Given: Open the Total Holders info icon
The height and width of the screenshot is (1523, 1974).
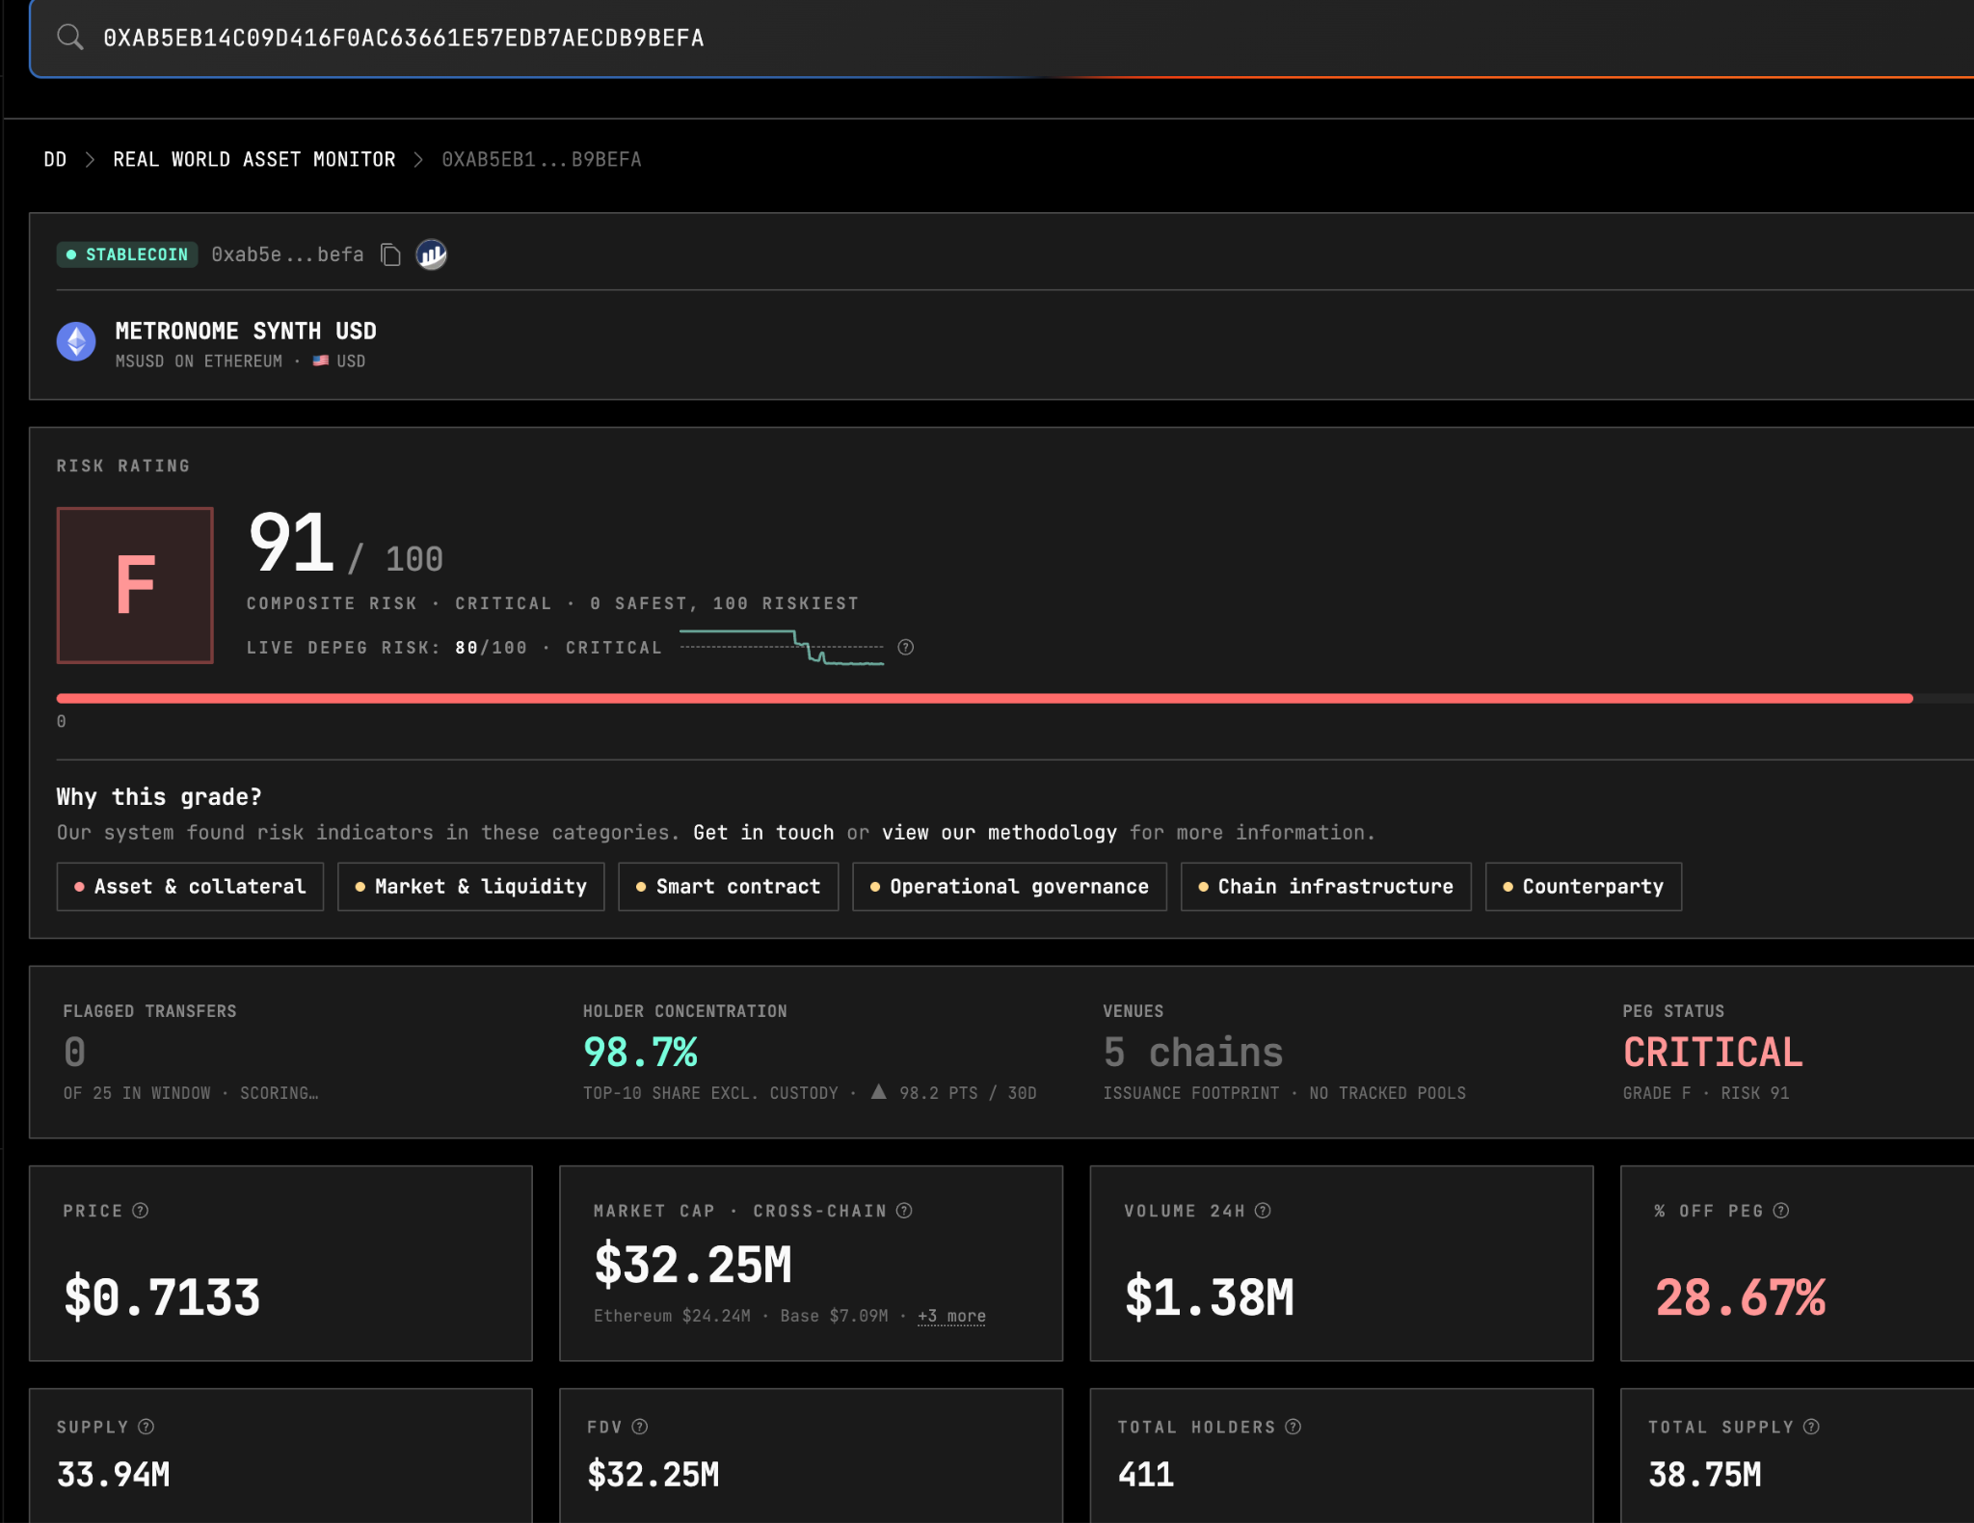Looking at the screenshot, I should 1294,1427.
